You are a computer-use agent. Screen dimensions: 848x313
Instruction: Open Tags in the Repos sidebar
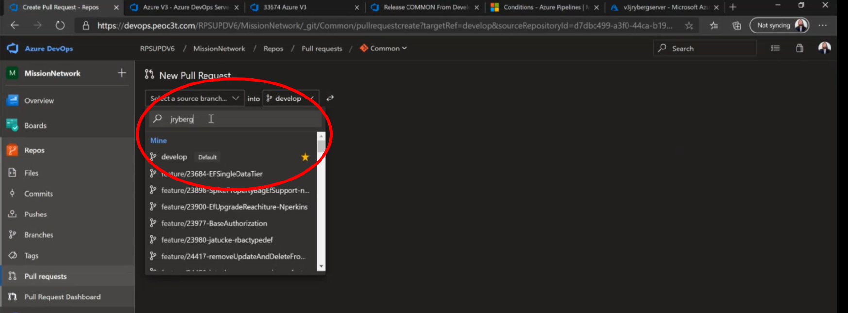31,256
